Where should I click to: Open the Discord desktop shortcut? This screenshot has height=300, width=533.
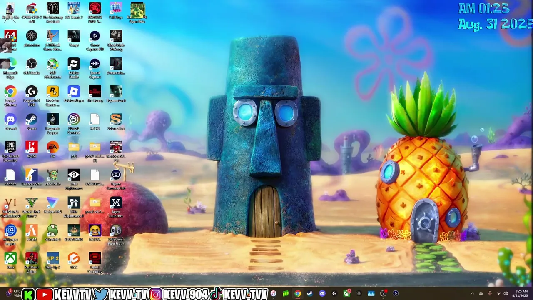point(10,122)
